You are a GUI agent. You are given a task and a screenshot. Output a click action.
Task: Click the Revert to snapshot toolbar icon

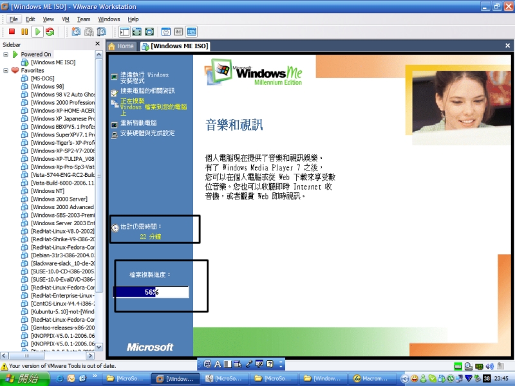[89, 32]
